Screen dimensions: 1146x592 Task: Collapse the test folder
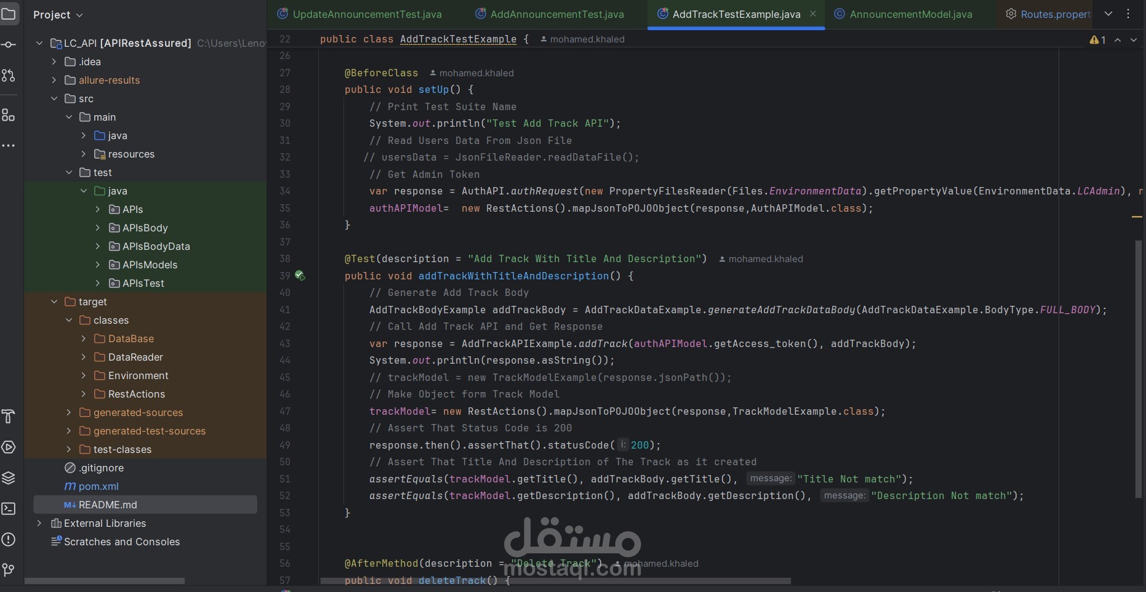(69, 172)
